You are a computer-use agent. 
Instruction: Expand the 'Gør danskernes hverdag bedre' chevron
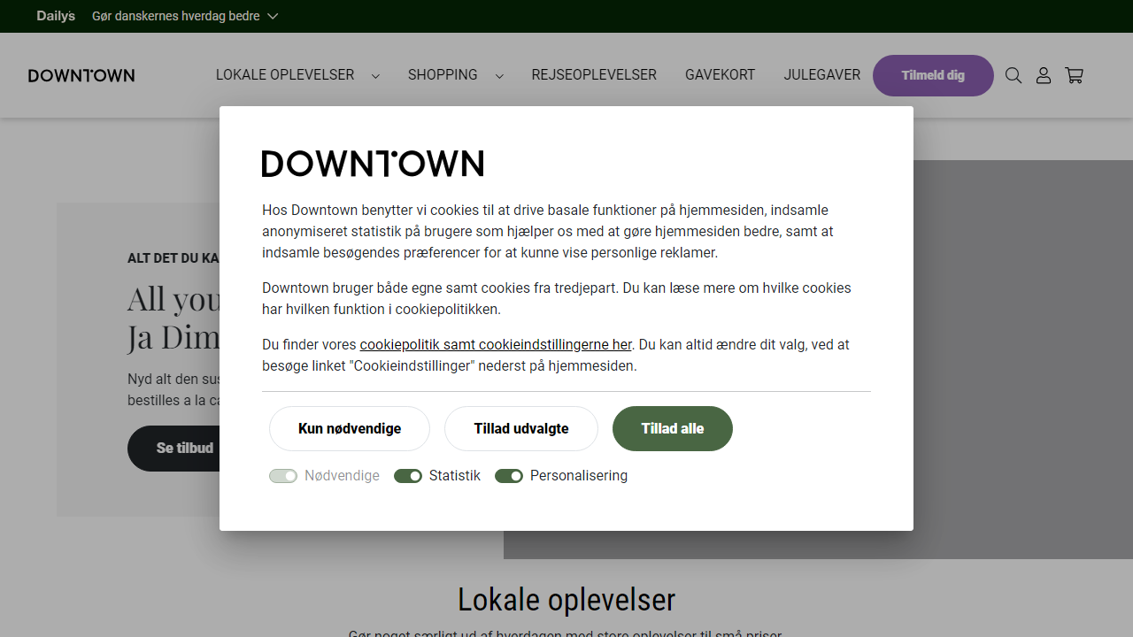point(273,15)
